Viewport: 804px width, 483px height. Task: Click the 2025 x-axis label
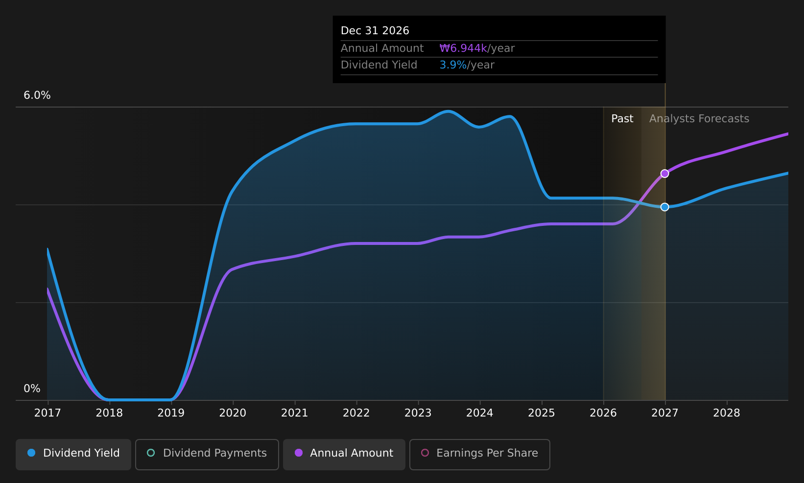click(x=541, y=413)
